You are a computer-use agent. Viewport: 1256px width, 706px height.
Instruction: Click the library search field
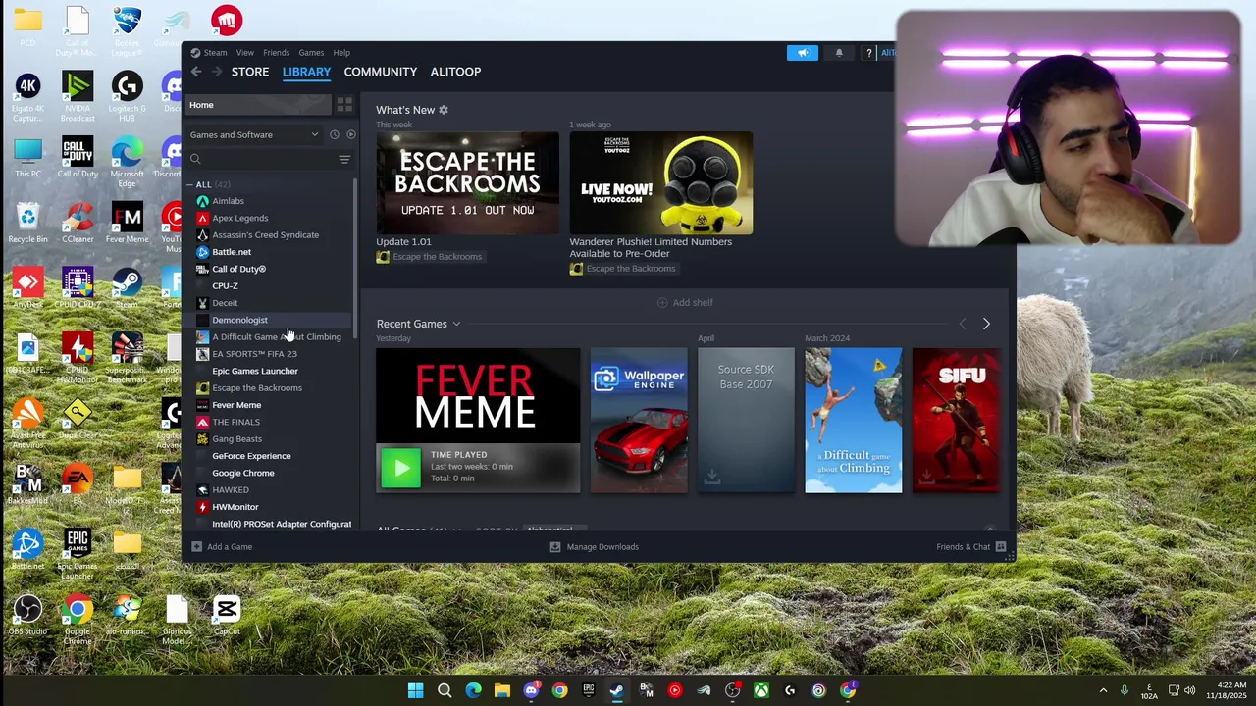point(261,159)
